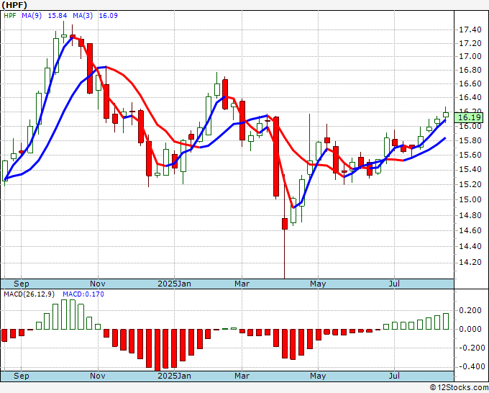The width and height of the screenshot is (489, 393).
Task: Click the 14.60 price axis label
Action: coord(470,230)
